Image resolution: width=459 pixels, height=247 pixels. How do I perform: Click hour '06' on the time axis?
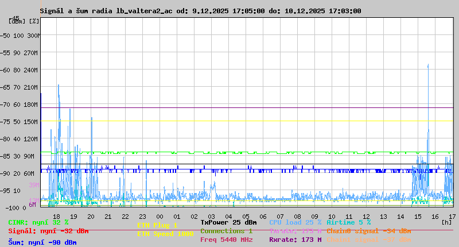(x=263, y=217)
